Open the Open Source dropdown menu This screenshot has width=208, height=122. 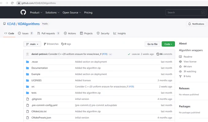click(72, 13)
